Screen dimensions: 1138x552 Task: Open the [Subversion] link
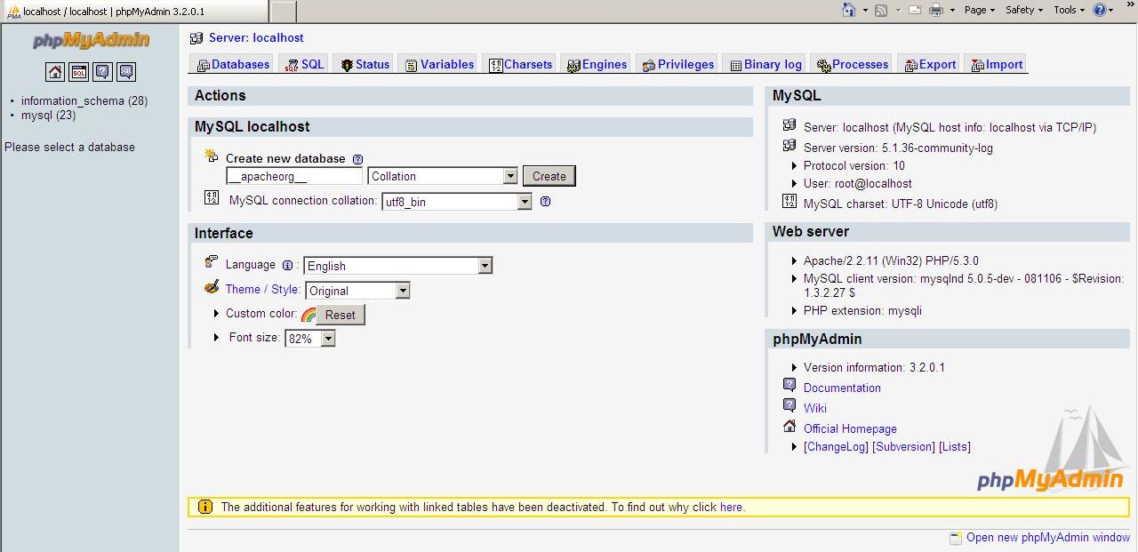[903, 446]
